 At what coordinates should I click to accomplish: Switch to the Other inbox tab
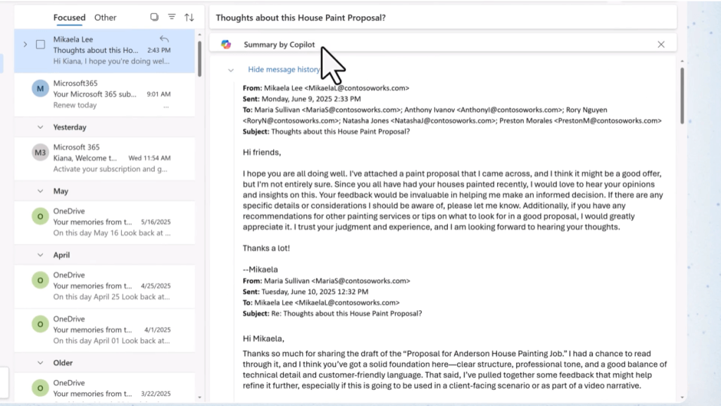click(x=106, y=18)
